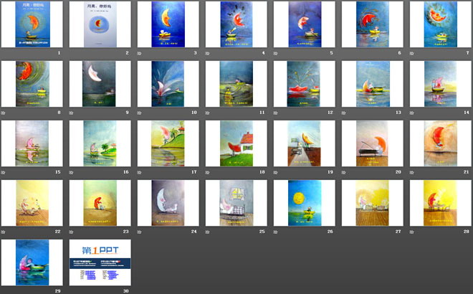Select slide 6 thumbnail
473x294 pixels.
coord(373,24)
